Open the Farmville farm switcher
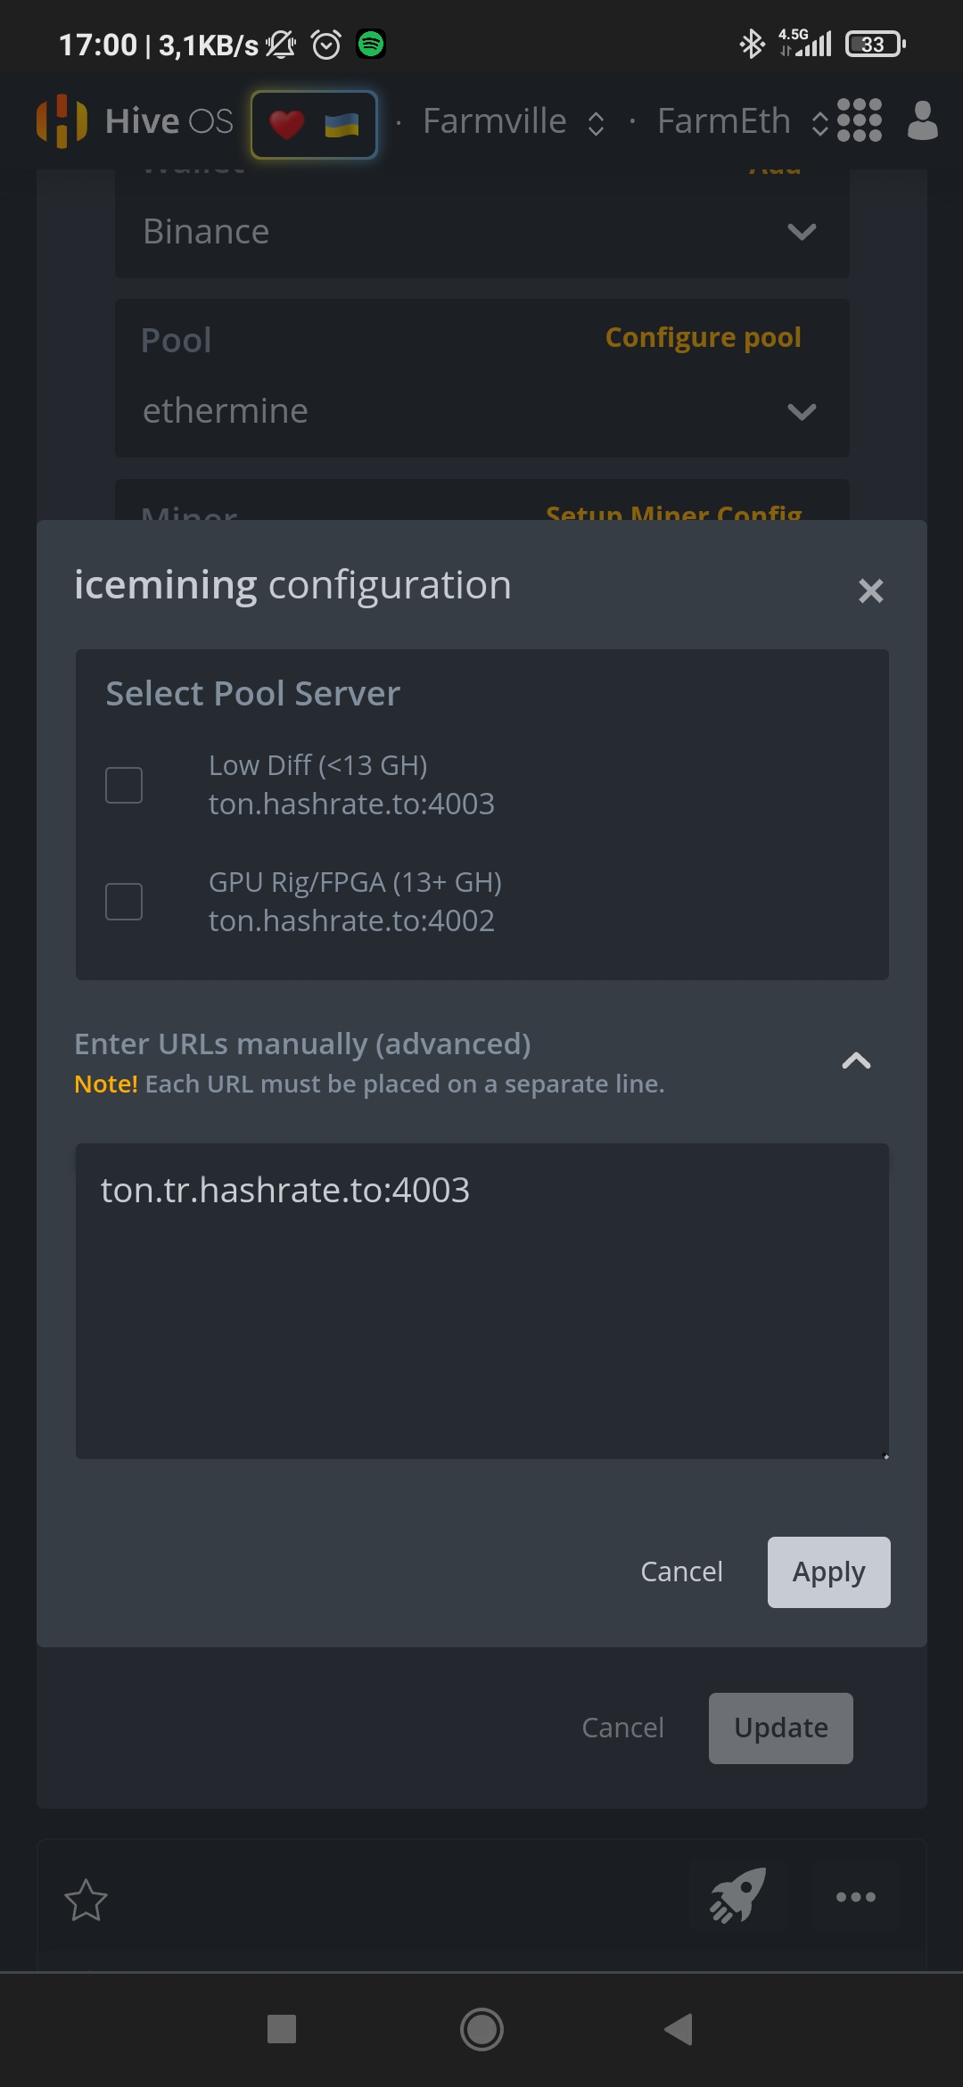This screenshot has height=2087, width=963. coord(514,121)
